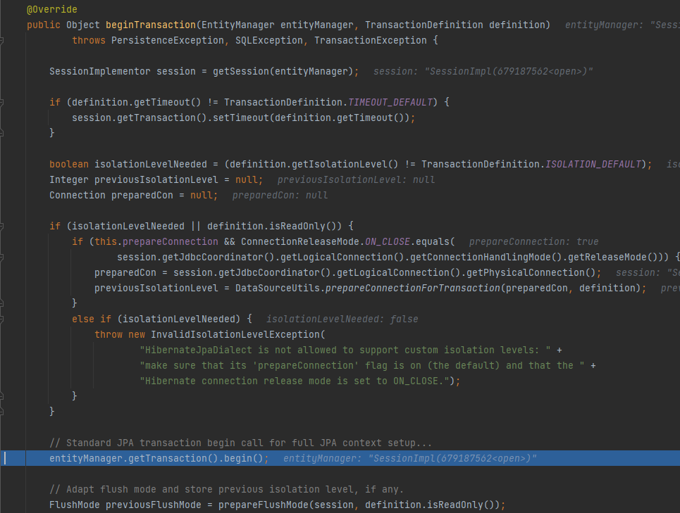Click the setTimeout method call
The height and width of the screenshot is (513, 680).
coord(241,118)
